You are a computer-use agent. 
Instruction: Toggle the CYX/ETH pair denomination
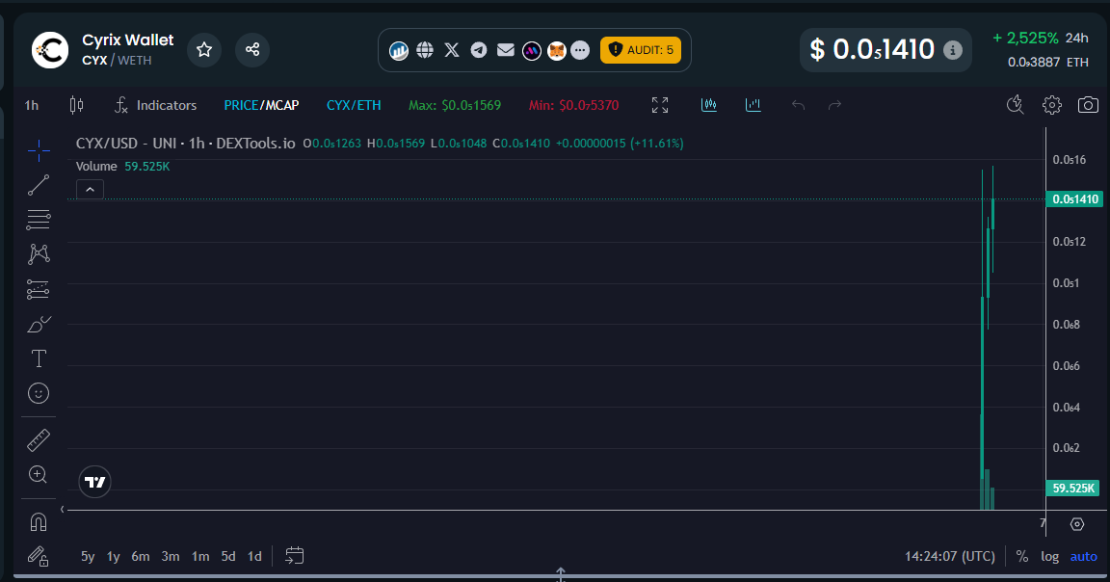[354, 105]
